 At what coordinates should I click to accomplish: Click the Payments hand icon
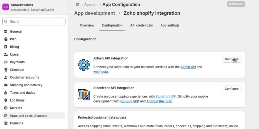[6, 62]
